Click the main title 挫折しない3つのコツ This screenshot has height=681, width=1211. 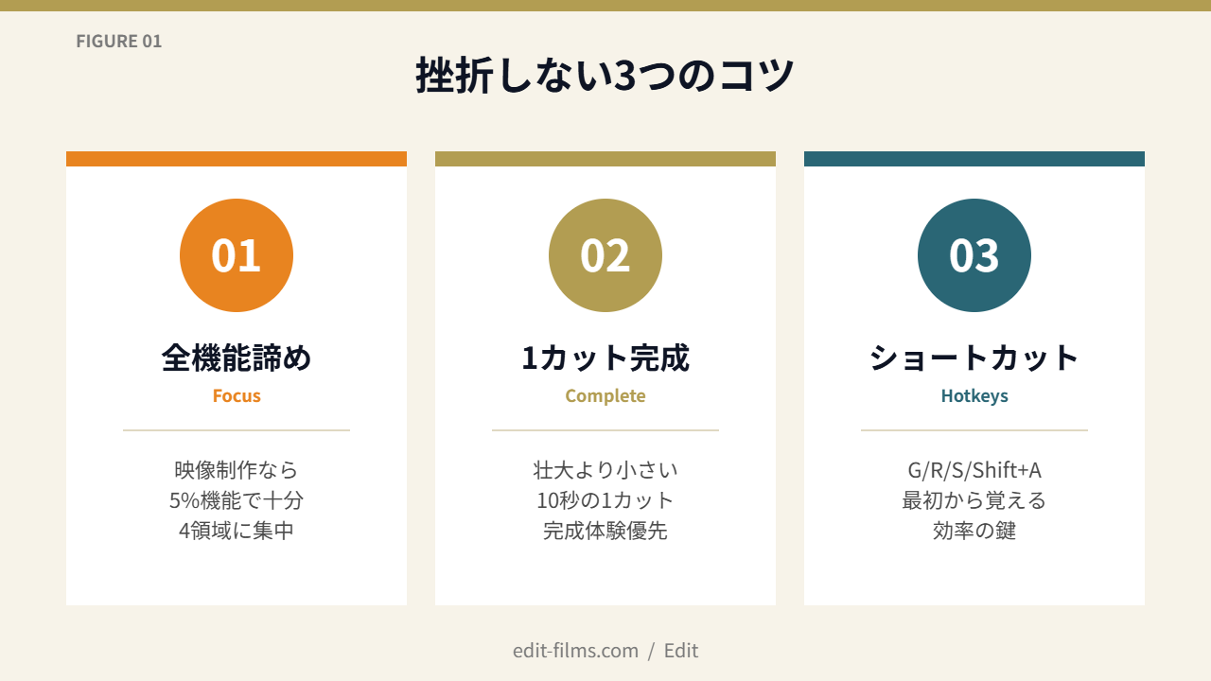(605, 76)
